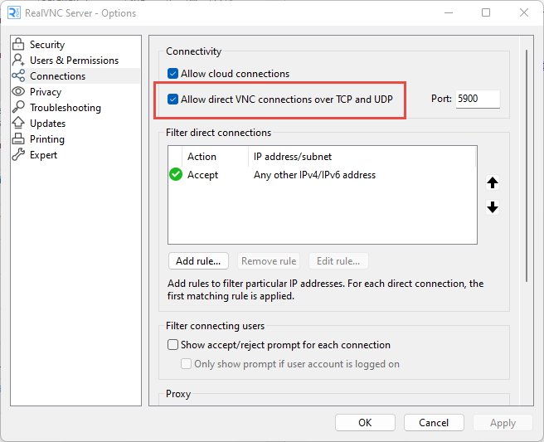The width and height of the screenshot is (544, 442).
Task: Click the Add rule... button
Action: pos(198,261)
